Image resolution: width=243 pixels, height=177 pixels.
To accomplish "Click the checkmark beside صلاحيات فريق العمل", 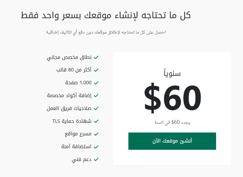I will 96,108.
